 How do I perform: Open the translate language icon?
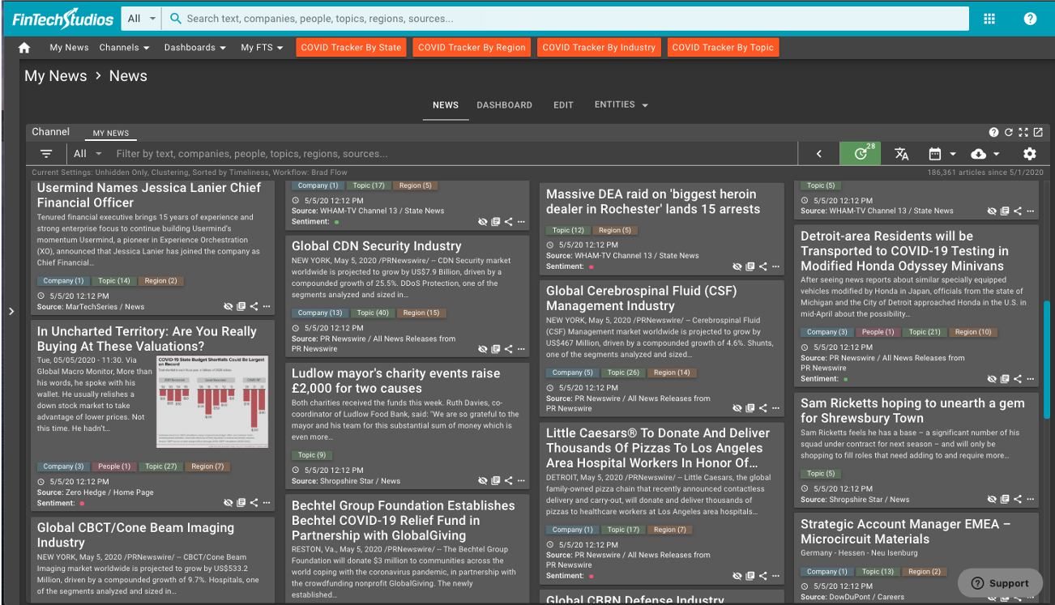tap(901, 154)
